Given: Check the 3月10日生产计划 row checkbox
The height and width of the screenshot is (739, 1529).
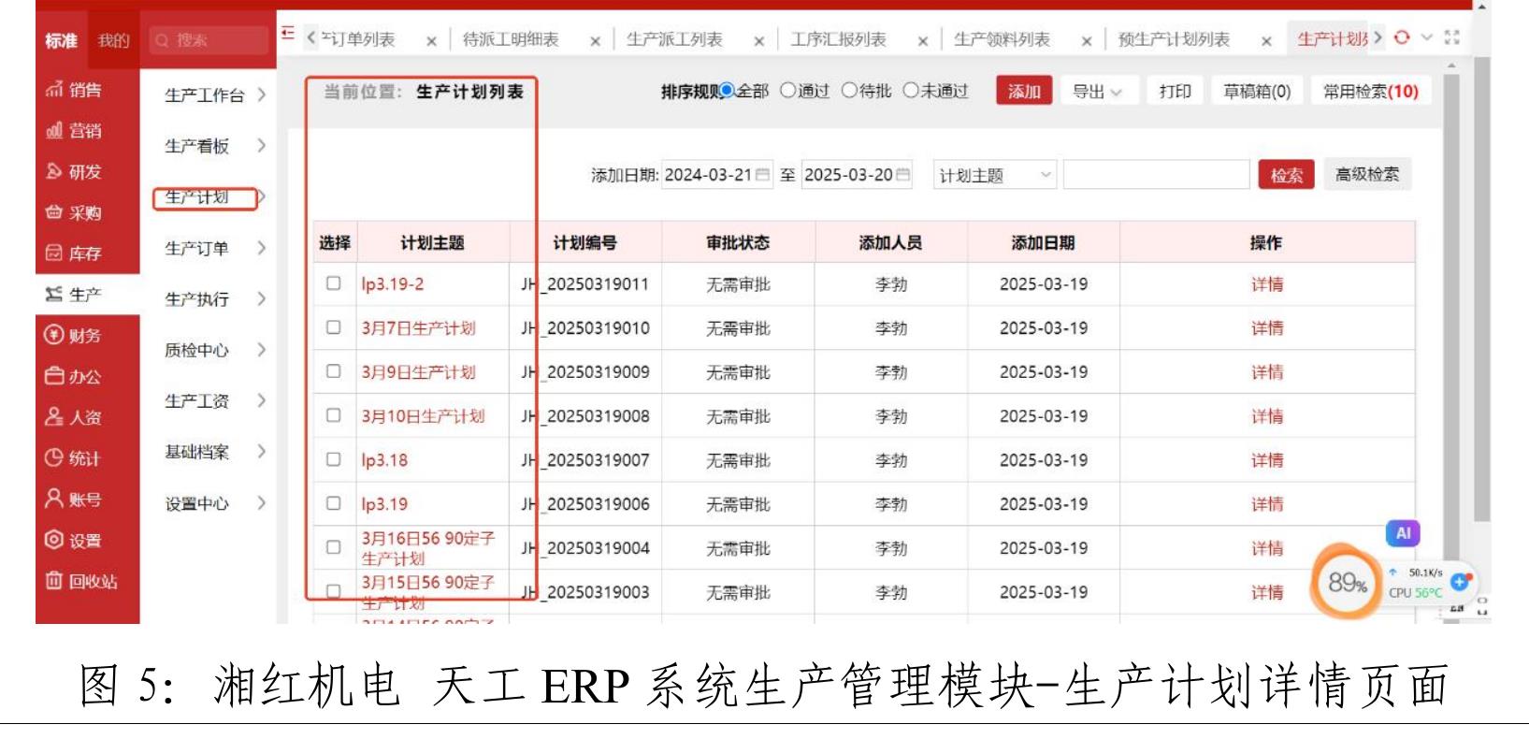Looking at the screenshot, I should [x=334, y=415].
